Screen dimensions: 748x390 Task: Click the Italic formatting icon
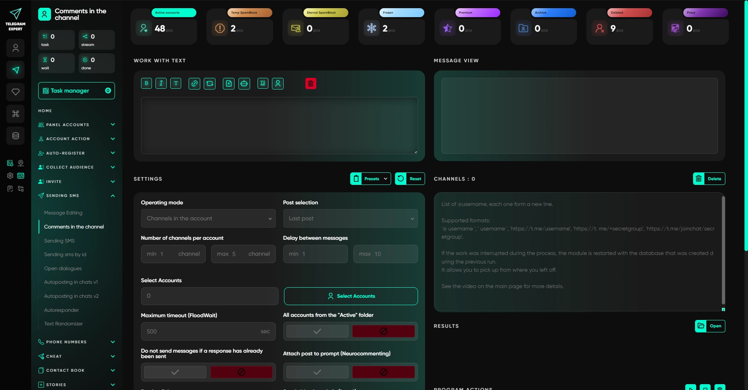pyautogui.click(x=161, y=83)
